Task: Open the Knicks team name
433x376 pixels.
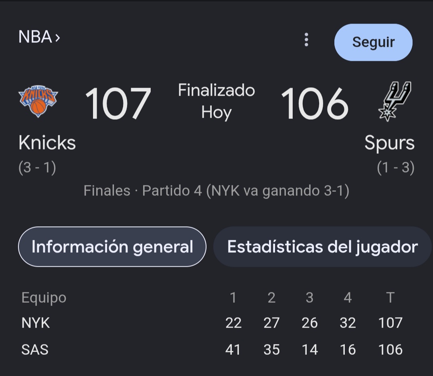Action: click(47, 143)
